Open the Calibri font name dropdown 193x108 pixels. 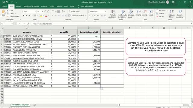pyautogui.click(x=36, y=11)
